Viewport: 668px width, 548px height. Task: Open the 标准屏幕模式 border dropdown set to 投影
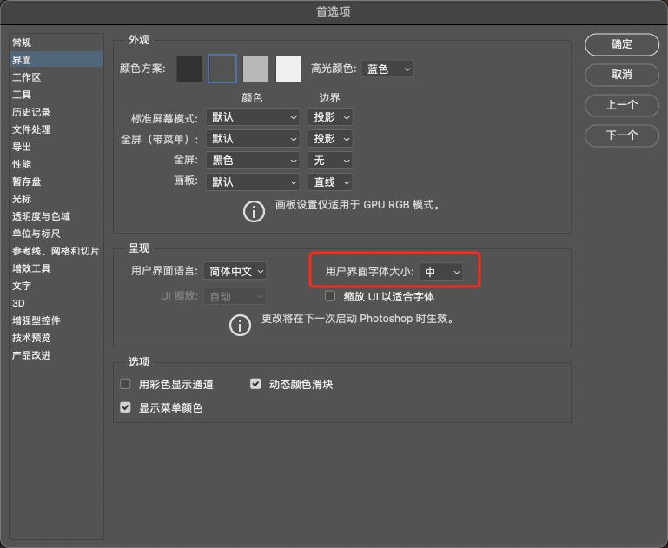tap(330, 117)
